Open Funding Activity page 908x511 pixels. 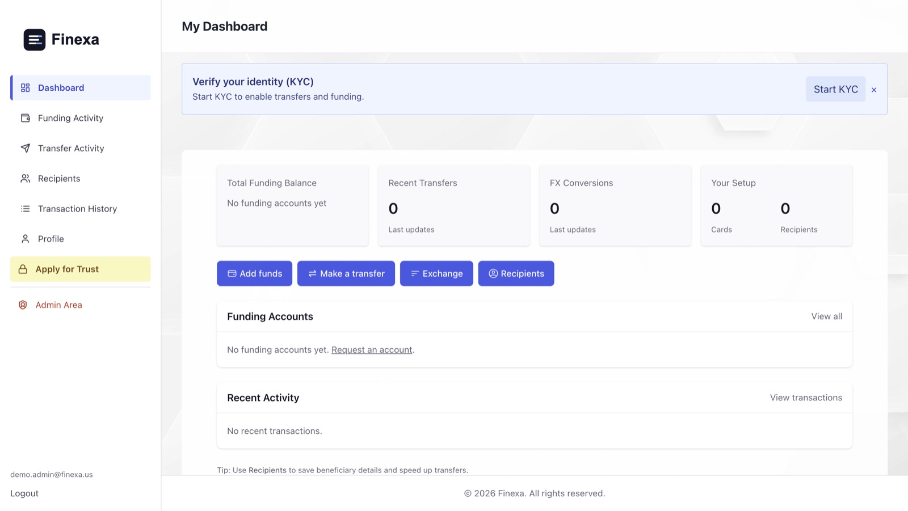(81, 118)
